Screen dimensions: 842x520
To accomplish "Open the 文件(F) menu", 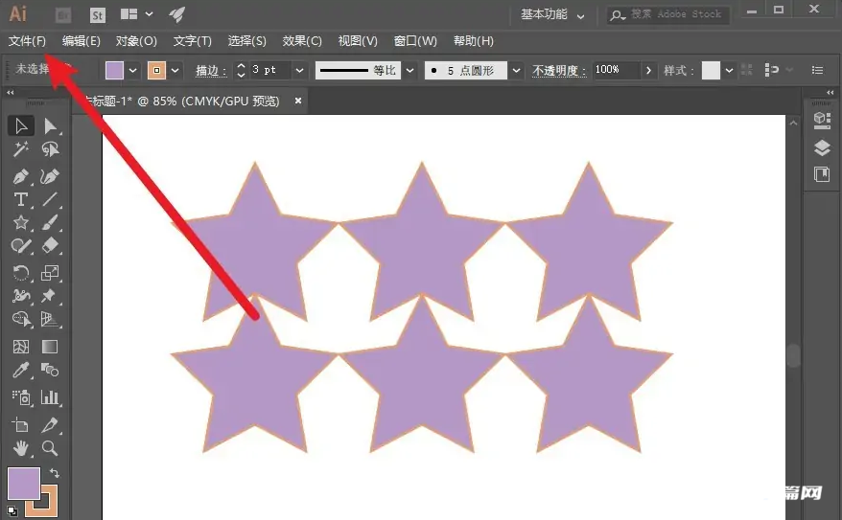I will (27, 41).
